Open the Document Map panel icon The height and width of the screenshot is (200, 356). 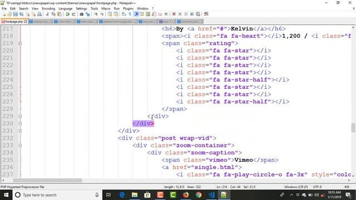148,14
